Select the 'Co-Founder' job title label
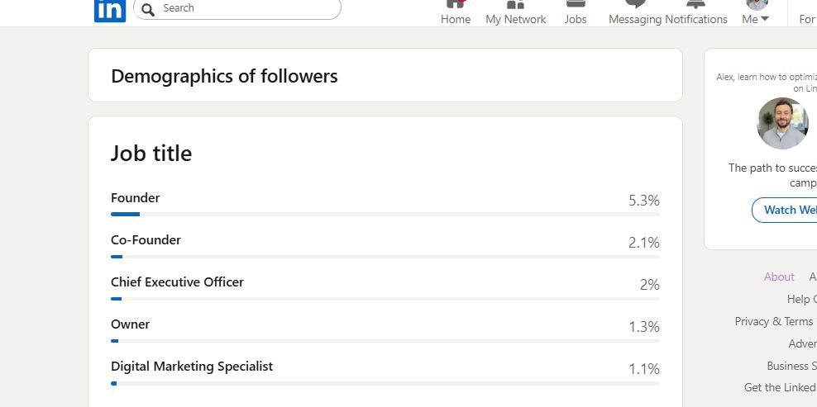This screenshot has width=817, height=407. [x=146, y=240]
